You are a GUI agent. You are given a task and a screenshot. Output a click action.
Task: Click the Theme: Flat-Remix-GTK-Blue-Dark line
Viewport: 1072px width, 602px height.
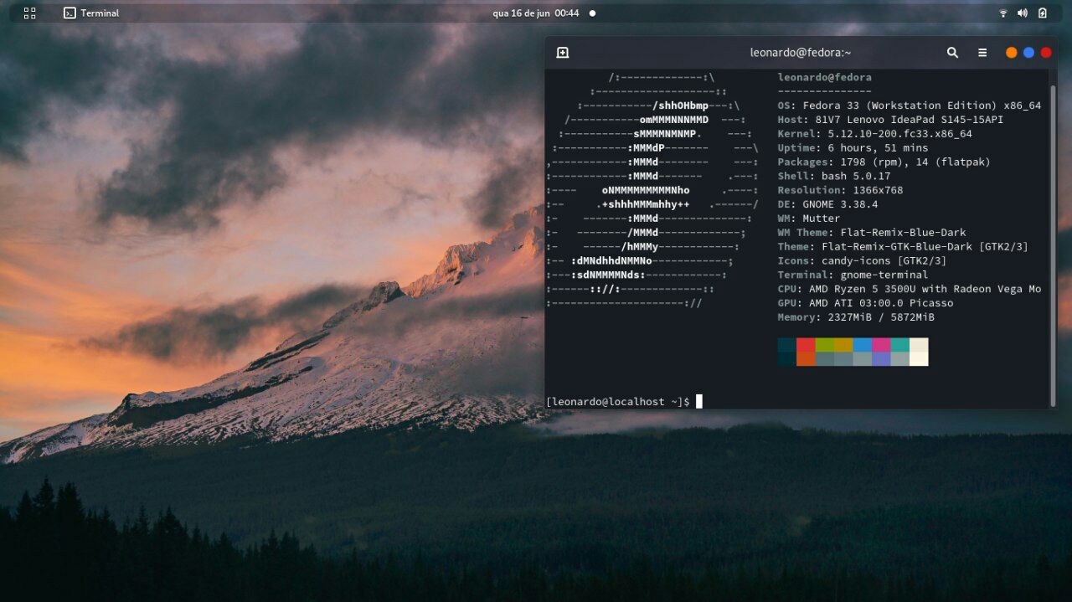[903, 247]
